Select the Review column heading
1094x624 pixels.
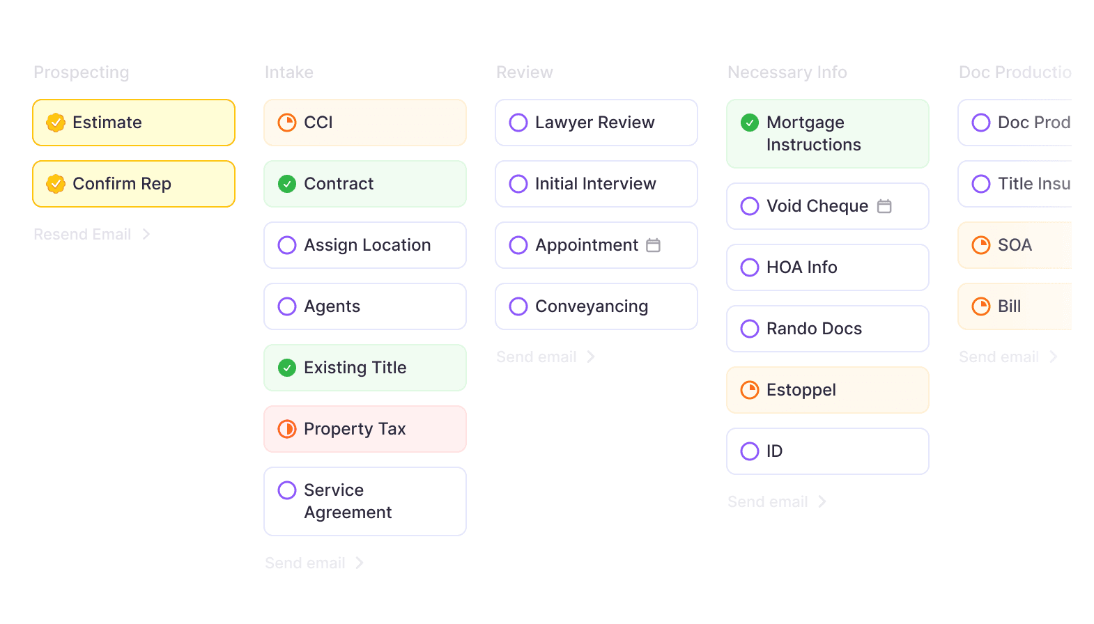tap(525, 72)
